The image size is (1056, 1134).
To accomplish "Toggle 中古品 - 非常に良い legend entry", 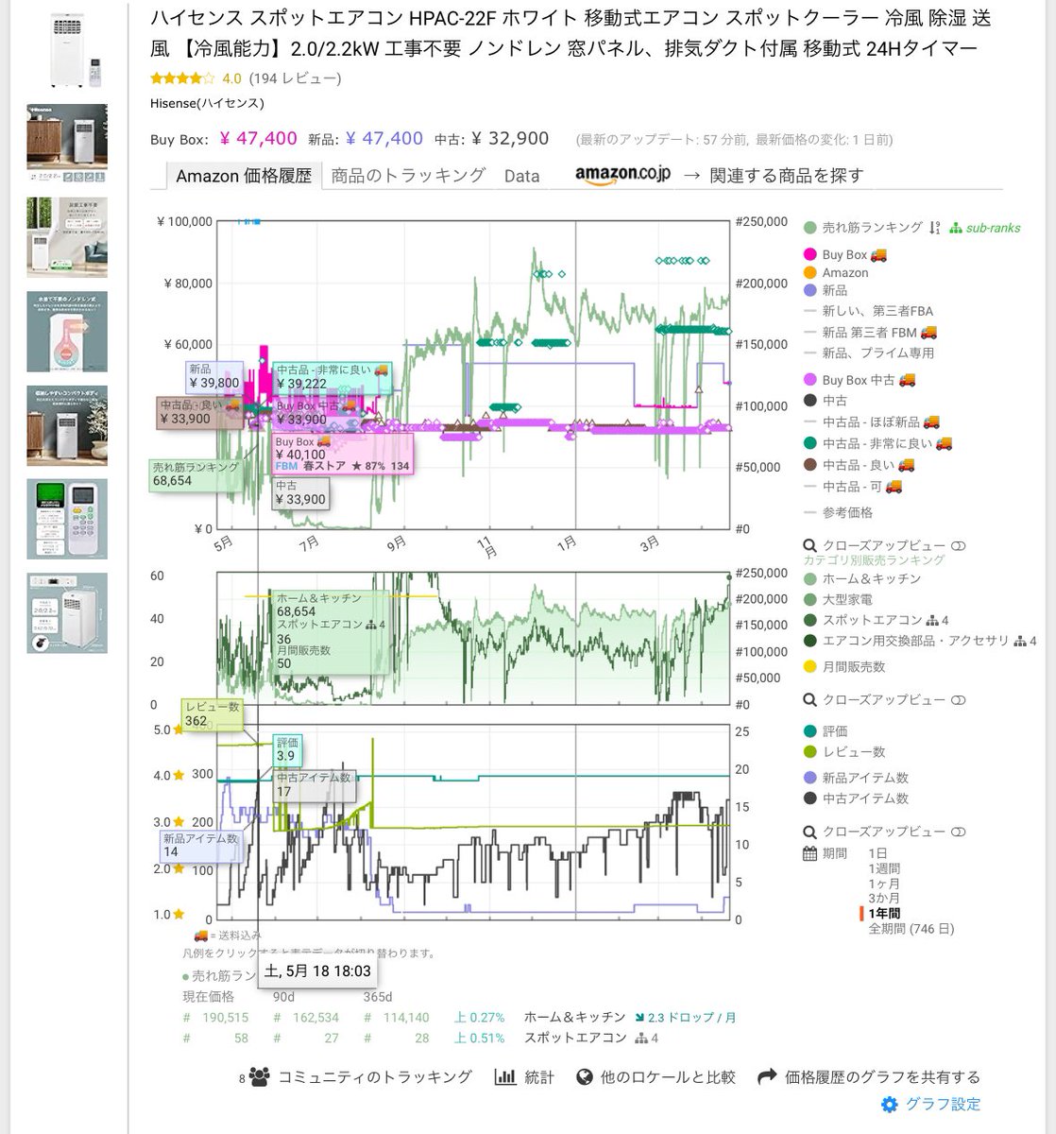I will [877, 443].
